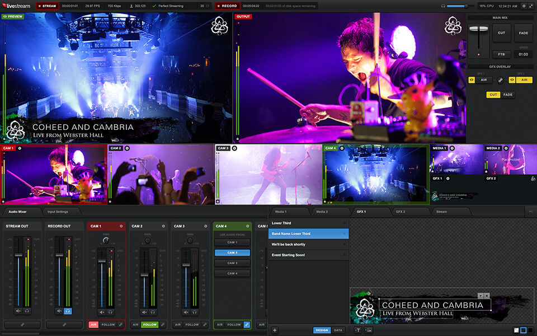Mute the CAM 2 audio channel
This screenshot has width=537, height=336.
click(x=144, y=312)
